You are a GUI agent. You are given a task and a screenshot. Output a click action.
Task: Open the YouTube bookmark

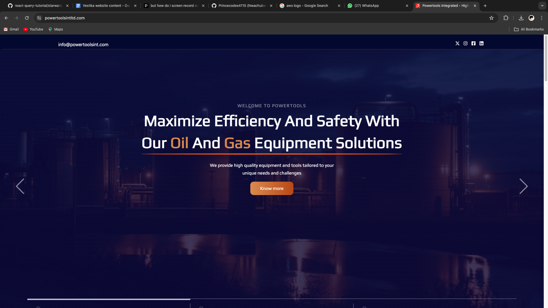pos(33,29)
